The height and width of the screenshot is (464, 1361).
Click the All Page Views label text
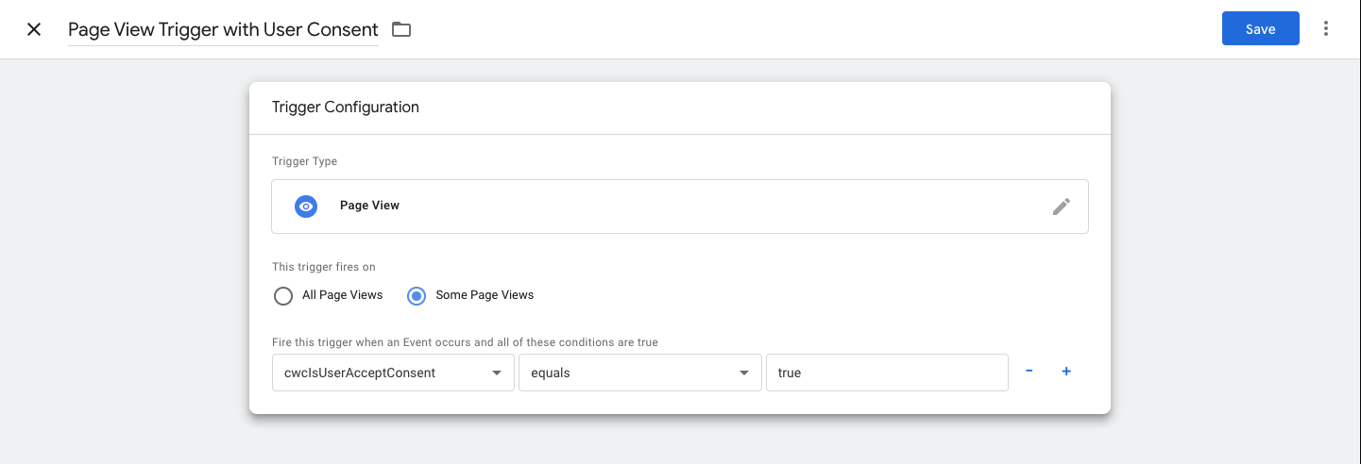pyautogui.click(x=343, y=295)
